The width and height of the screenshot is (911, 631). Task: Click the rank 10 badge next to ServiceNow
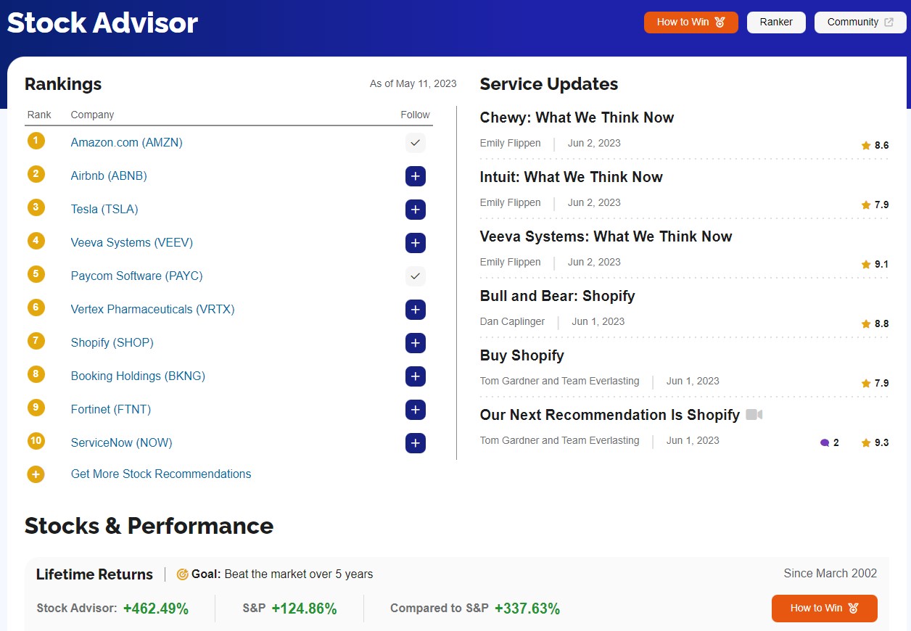click(x=36, y=441)
